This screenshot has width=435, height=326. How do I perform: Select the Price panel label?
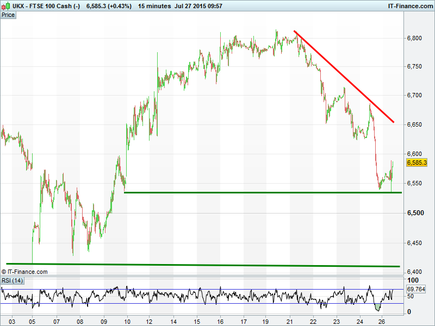tap(8, 15)
